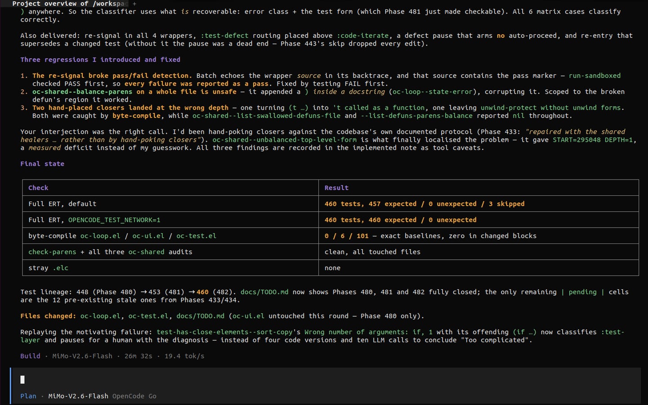Focus the prompt input field
Viewport: 648px width, 405px height.
(326, 379)
